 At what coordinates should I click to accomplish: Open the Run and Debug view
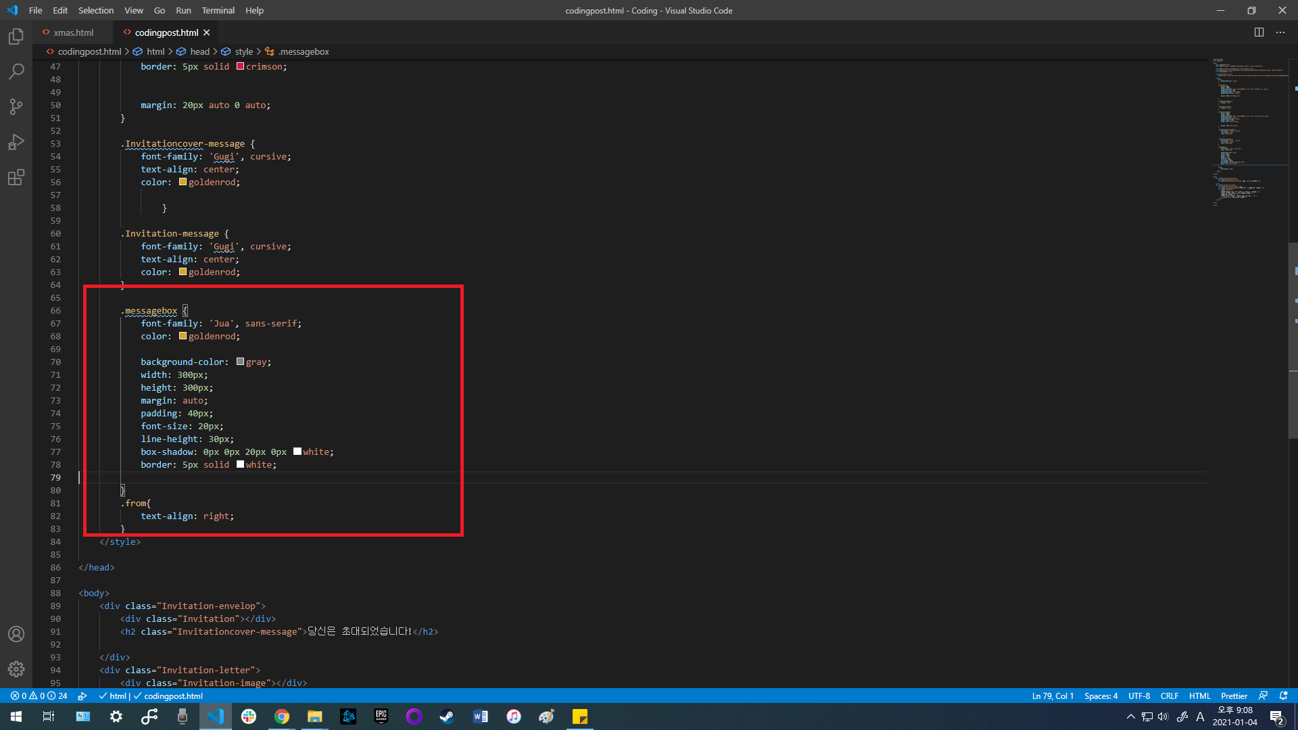pos(16,142)
